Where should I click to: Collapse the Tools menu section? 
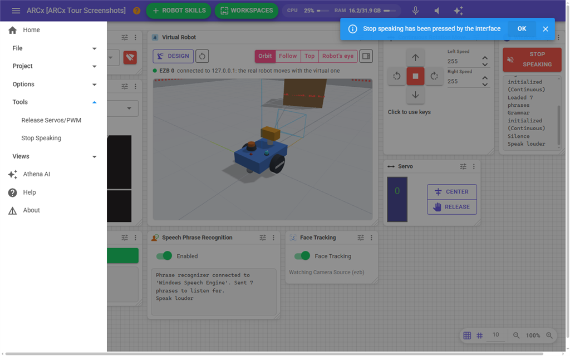click(x=53, y=102)
